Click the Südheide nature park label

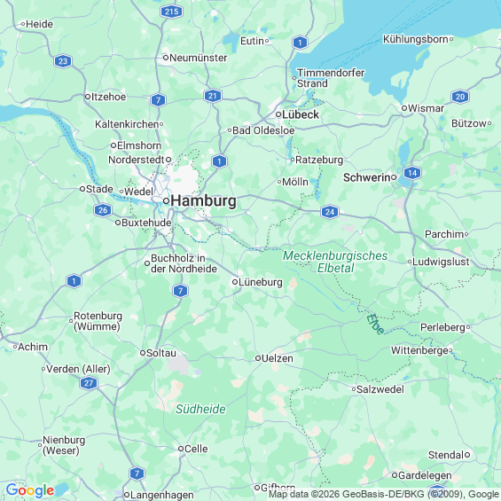pos(200,409)
